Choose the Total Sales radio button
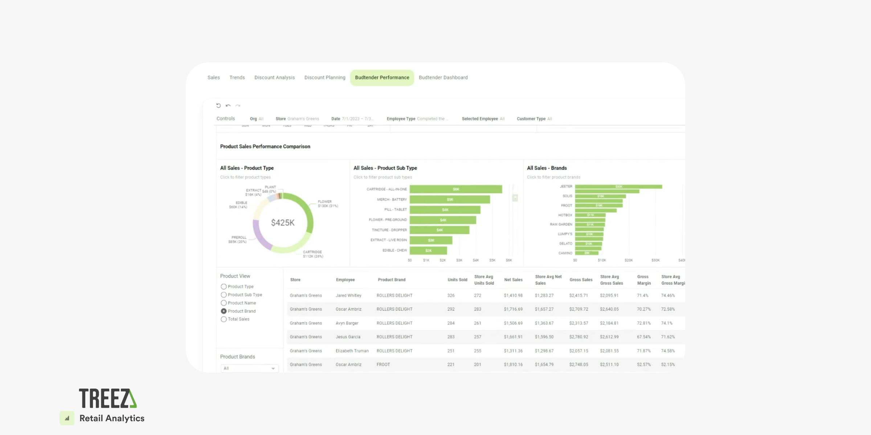 [224, 319]
